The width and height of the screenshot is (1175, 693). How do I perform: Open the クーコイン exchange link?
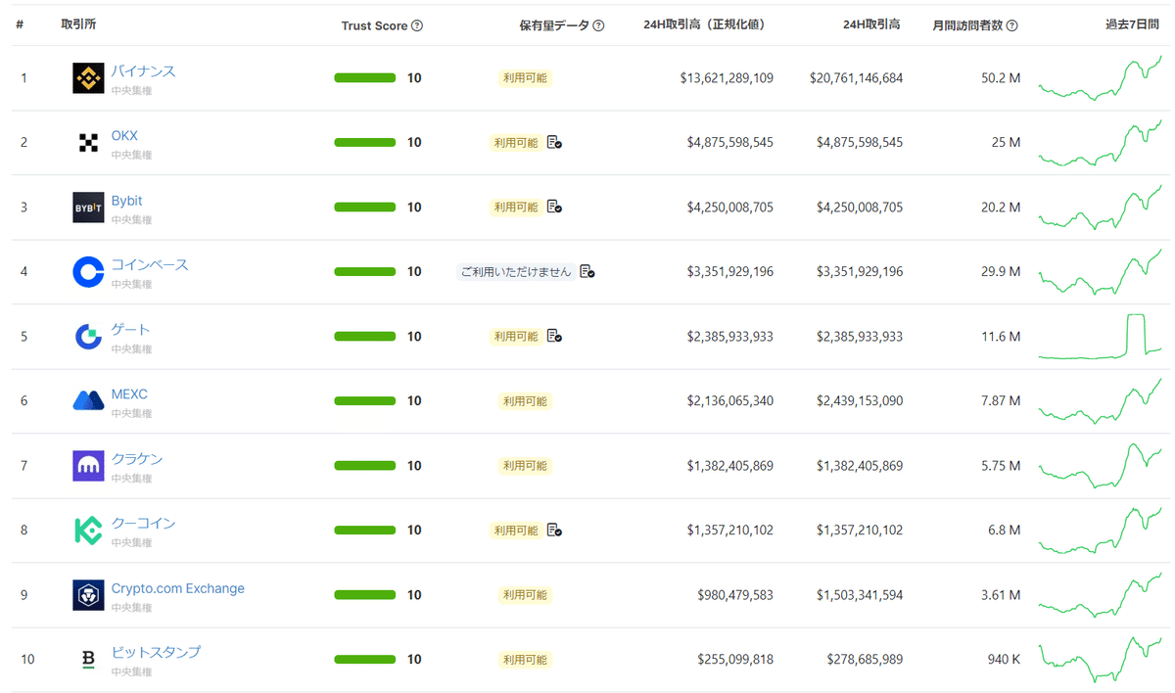144,522
